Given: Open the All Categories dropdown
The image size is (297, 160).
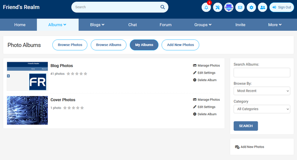Looking at the screenshot, I should click(x=262, y=109).
